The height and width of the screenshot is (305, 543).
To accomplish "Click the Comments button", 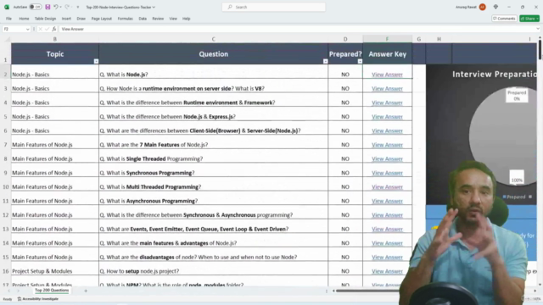I will click(504, 19).
